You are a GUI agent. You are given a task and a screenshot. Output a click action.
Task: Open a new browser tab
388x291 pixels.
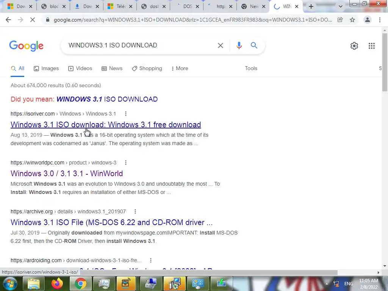[x=311, y=6]
